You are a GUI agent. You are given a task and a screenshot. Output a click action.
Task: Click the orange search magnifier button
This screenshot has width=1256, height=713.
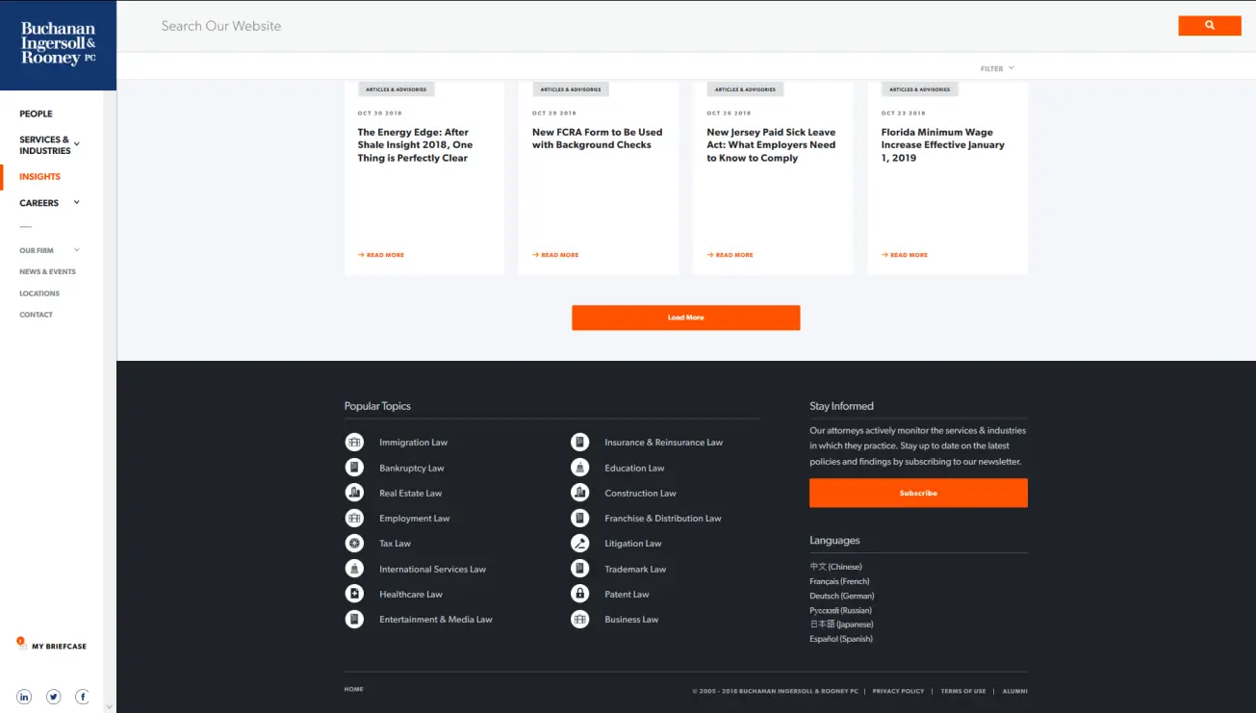point(1209,26)
